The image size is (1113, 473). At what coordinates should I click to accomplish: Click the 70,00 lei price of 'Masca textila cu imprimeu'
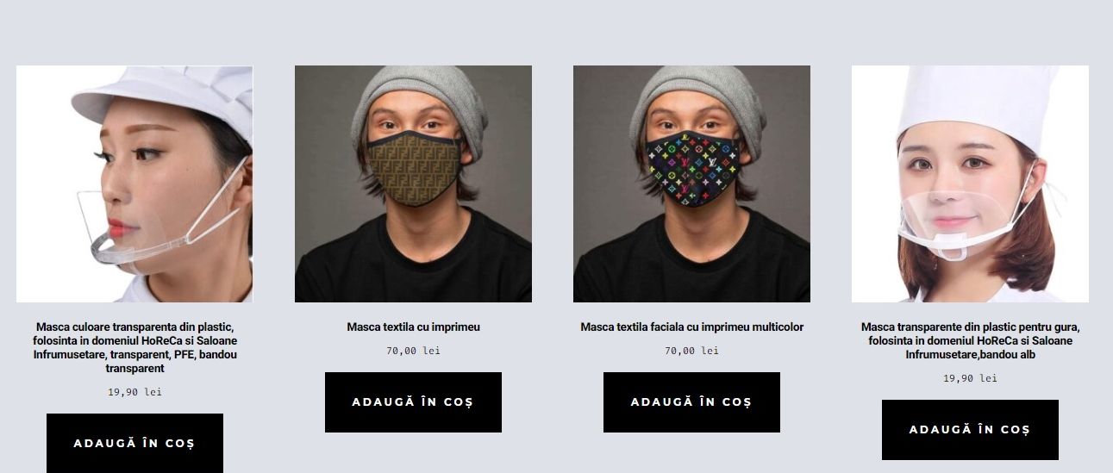pyautogui.click(x=413, y=351)
